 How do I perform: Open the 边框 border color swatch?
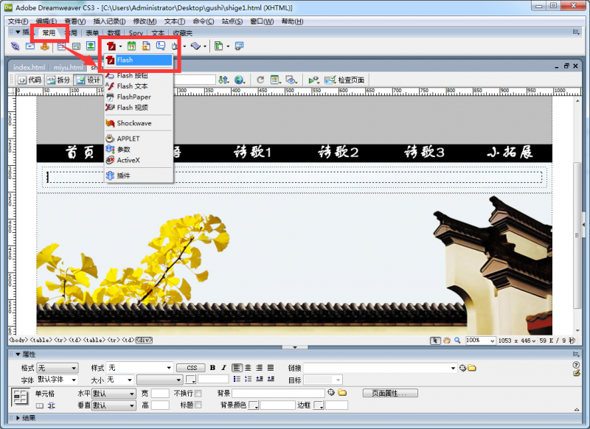[319, 405]
